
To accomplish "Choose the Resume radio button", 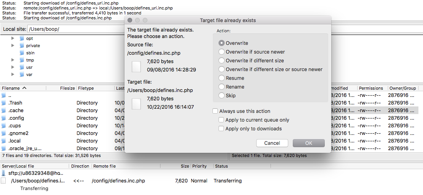I will [x=222, y=78].
